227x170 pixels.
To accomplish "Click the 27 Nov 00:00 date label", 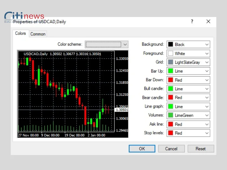I will [x=28, y=135].
